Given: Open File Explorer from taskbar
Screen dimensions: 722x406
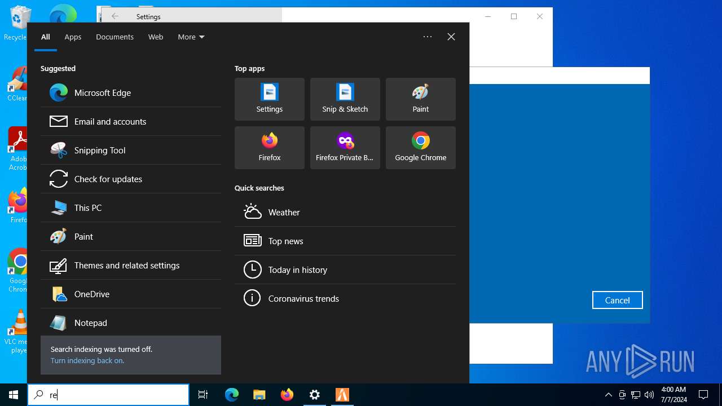Looking at the screenshot, I should 259,395.
